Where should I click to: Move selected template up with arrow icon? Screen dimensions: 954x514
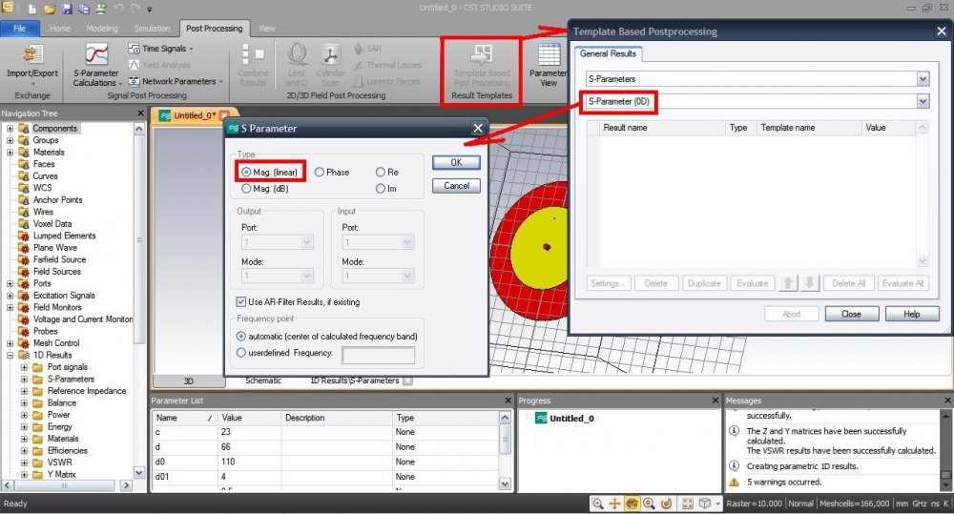[x=788, y=283]
